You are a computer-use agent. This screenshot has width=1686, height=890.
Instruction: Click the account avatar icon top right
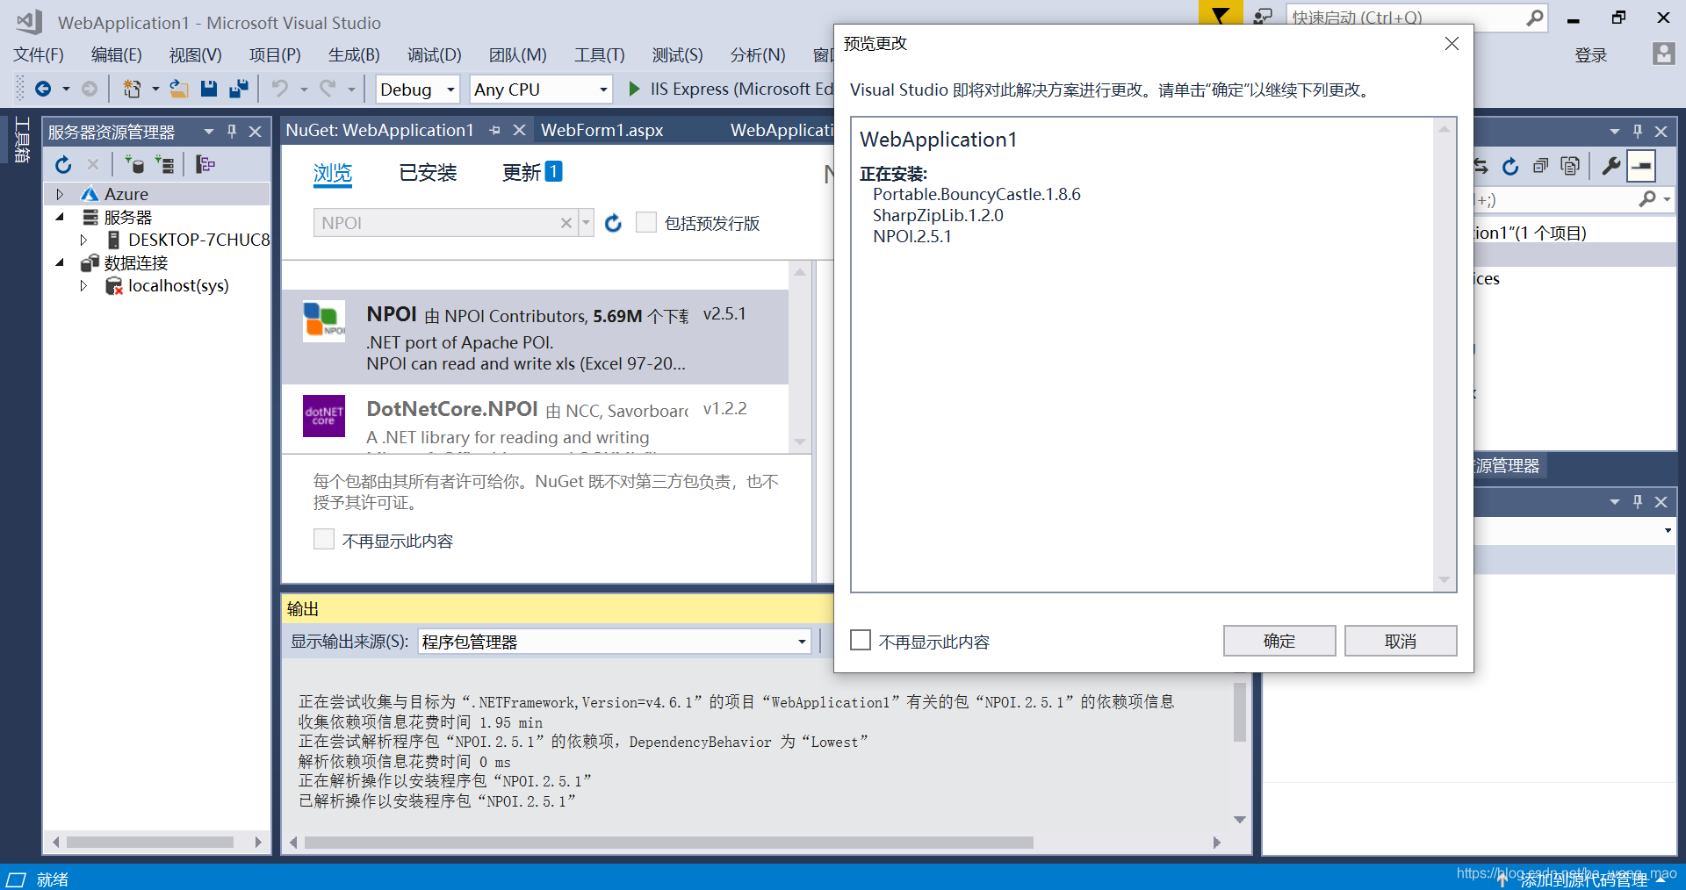click(1663, 54)
